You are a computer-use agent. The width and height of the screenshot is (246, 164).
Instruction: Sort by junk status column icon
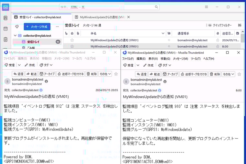coord(218,33)
